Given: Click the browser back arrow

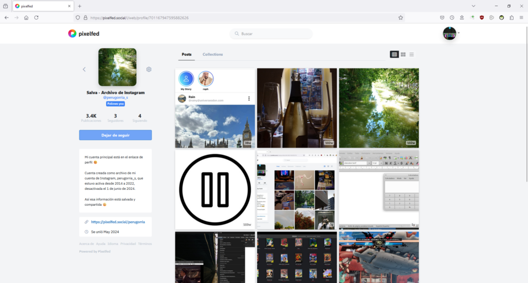Looking at the screenshot, I should point(6,17).
